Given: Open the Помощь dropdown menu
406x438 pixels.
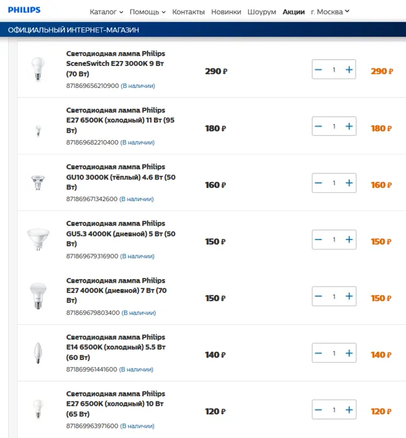Looking at the screenshot, I should pyautogui.click(x=147, y=12).
